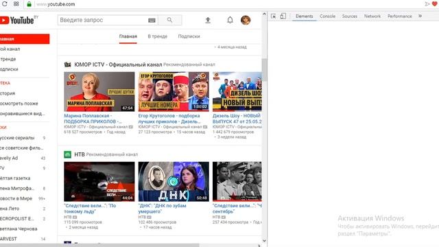Open the browser speed dial grid icon
This screenshot has width=439, height=247.
[x=16, y=4]
